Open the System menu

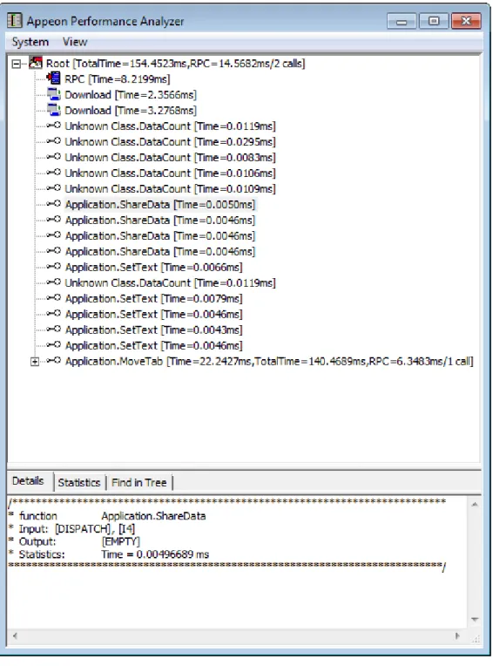click(x=30, y=42)
